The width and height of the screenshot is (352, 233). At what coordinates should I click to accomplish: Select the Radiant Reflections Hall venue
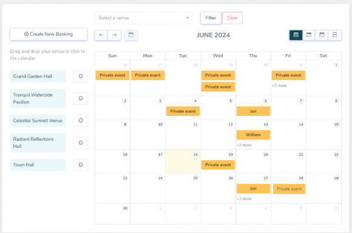pyautogui.click(x=38, y=143)
